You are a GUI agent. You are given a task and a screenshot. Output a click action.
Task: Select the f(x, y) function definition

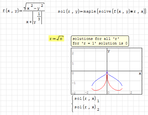pos(24,13)
